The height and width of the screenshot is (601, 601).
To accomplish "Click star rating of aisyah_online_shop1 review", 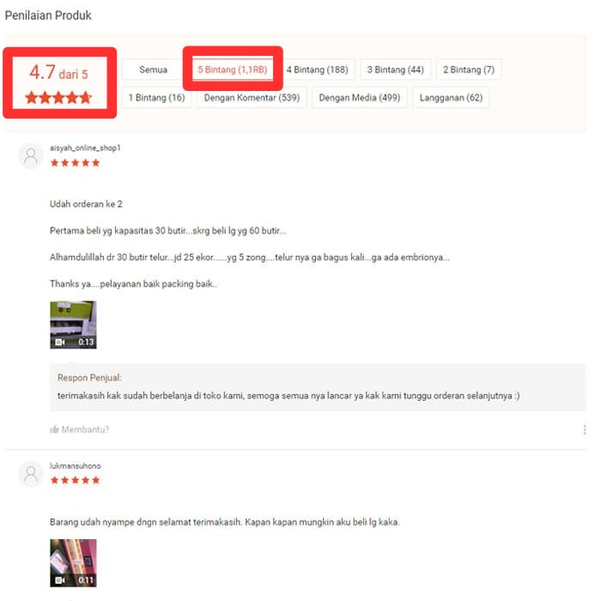I will [x=76, y=163].
